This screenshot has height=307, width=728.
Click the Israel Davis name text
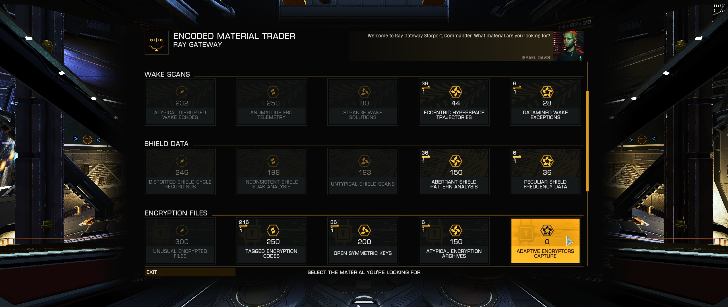pos(535,58)
